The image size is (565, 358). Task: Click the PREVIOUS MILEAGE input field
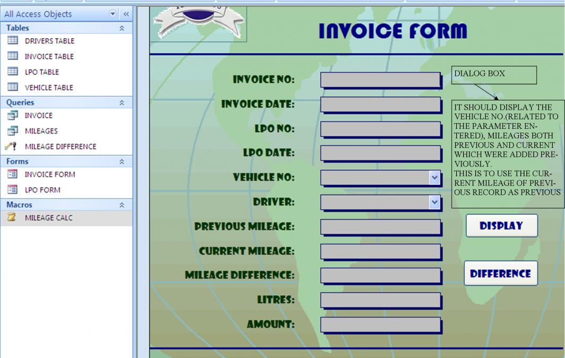[x=381, y=227]
